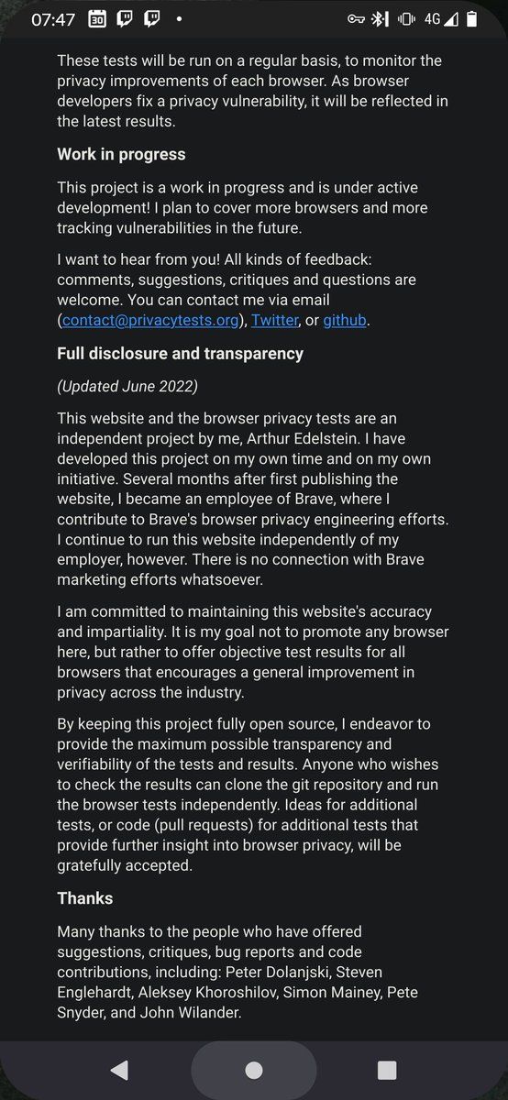Go back using the triangle navigation button
The image size is (508, 1100).
pyautogui.click(x=119, y=1070)
